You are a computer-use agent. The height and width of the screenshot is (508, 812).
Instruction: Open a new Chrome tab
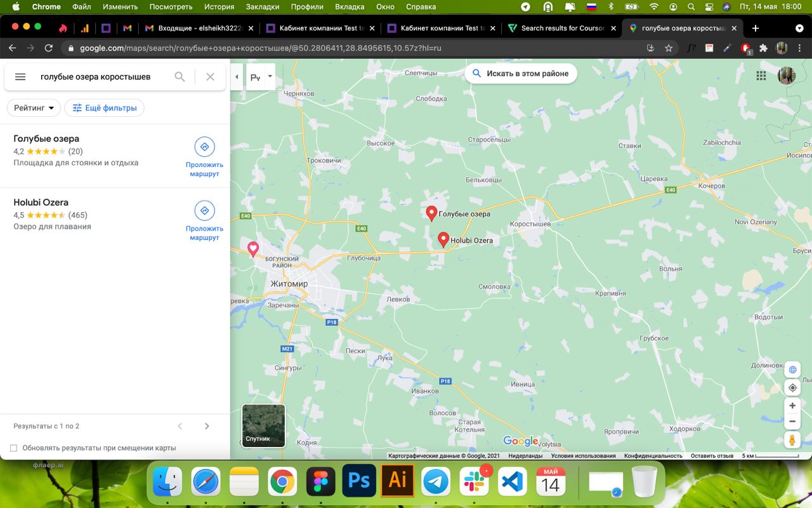[756, 29]
